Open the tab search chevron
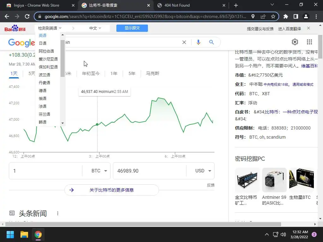 tap(272, 4)
